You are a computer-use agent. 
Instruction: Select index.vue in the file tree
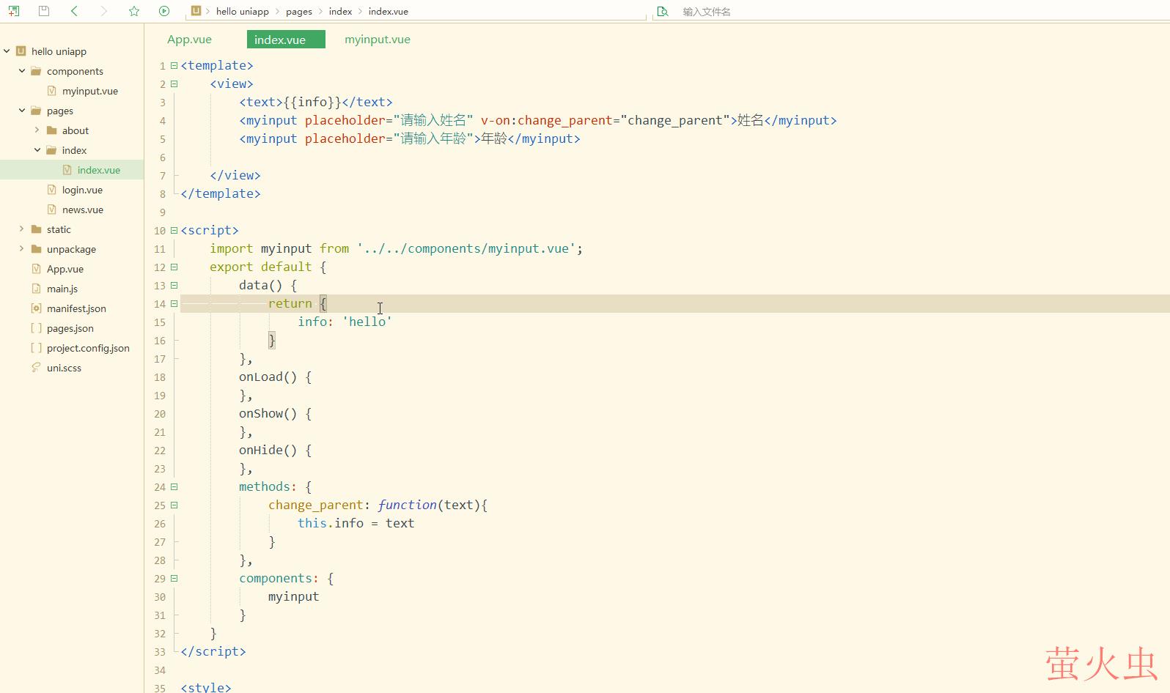99,170
